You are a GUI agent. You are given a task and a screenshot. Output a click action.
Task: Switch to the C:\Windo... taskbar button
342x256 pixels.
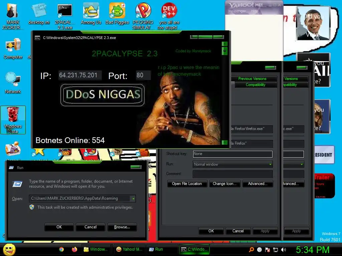pyautogui.click(x=194, y=249)
